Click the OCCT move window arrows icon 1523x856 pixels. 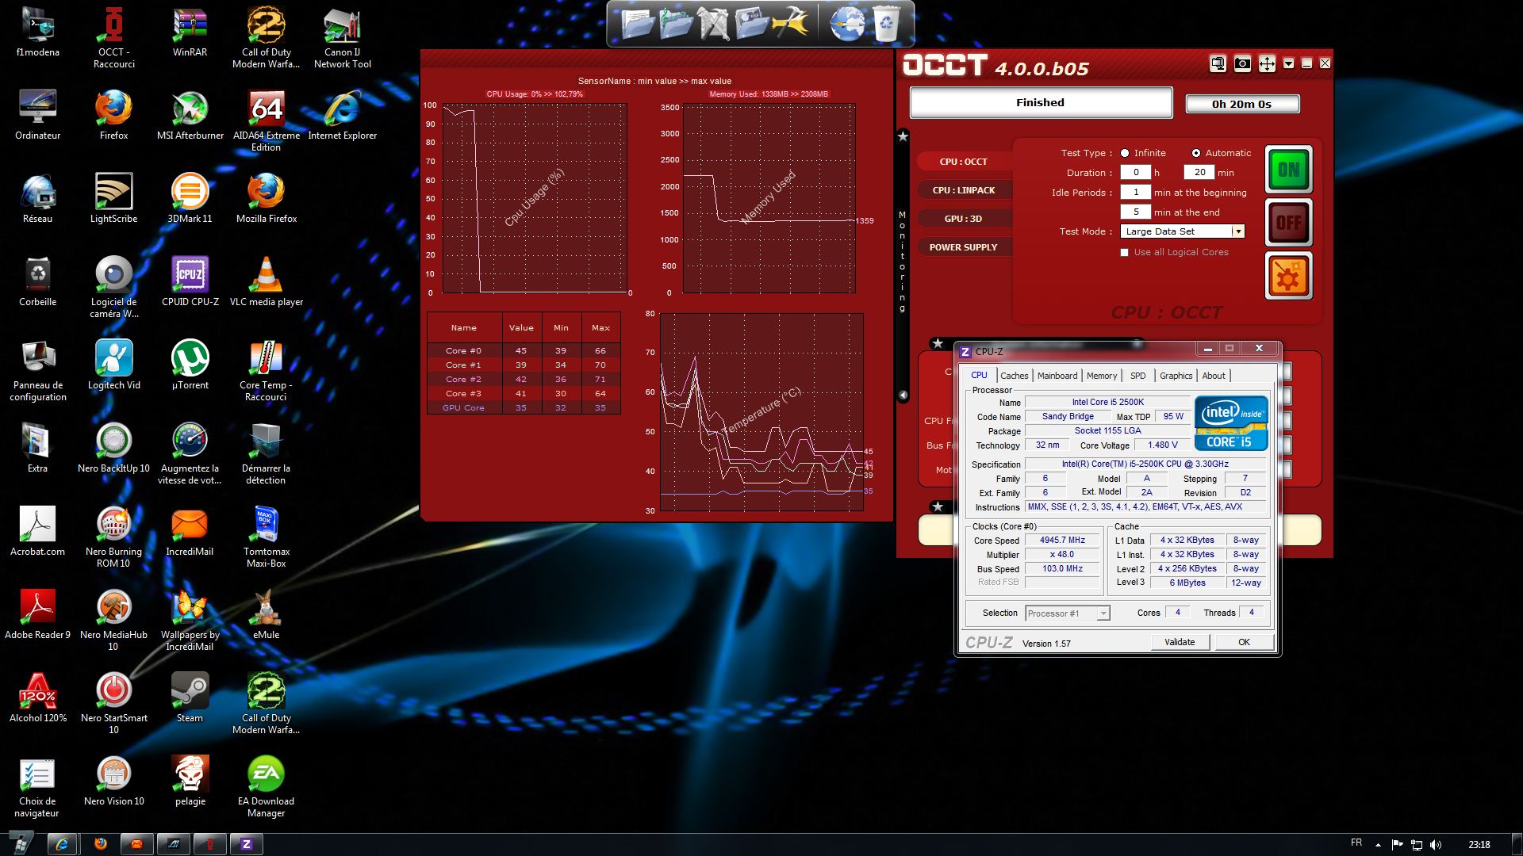click(x=1267, y=64)
